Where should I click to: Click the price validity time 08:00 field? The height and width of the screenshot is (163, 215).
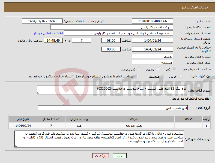[111, 49]
